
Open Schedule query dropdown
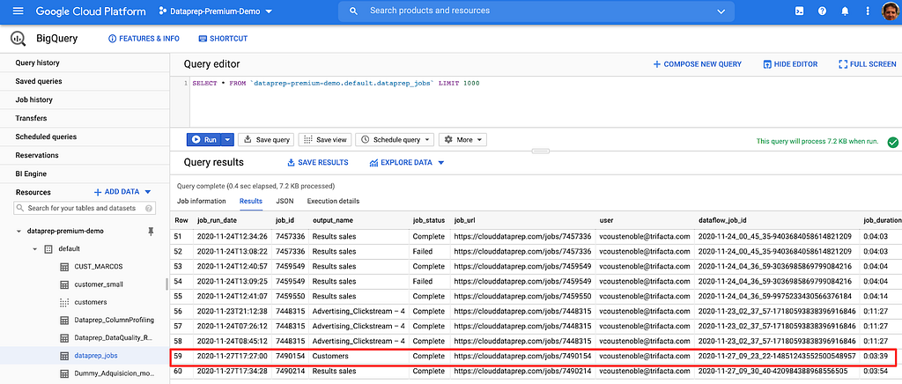(396, 140)
